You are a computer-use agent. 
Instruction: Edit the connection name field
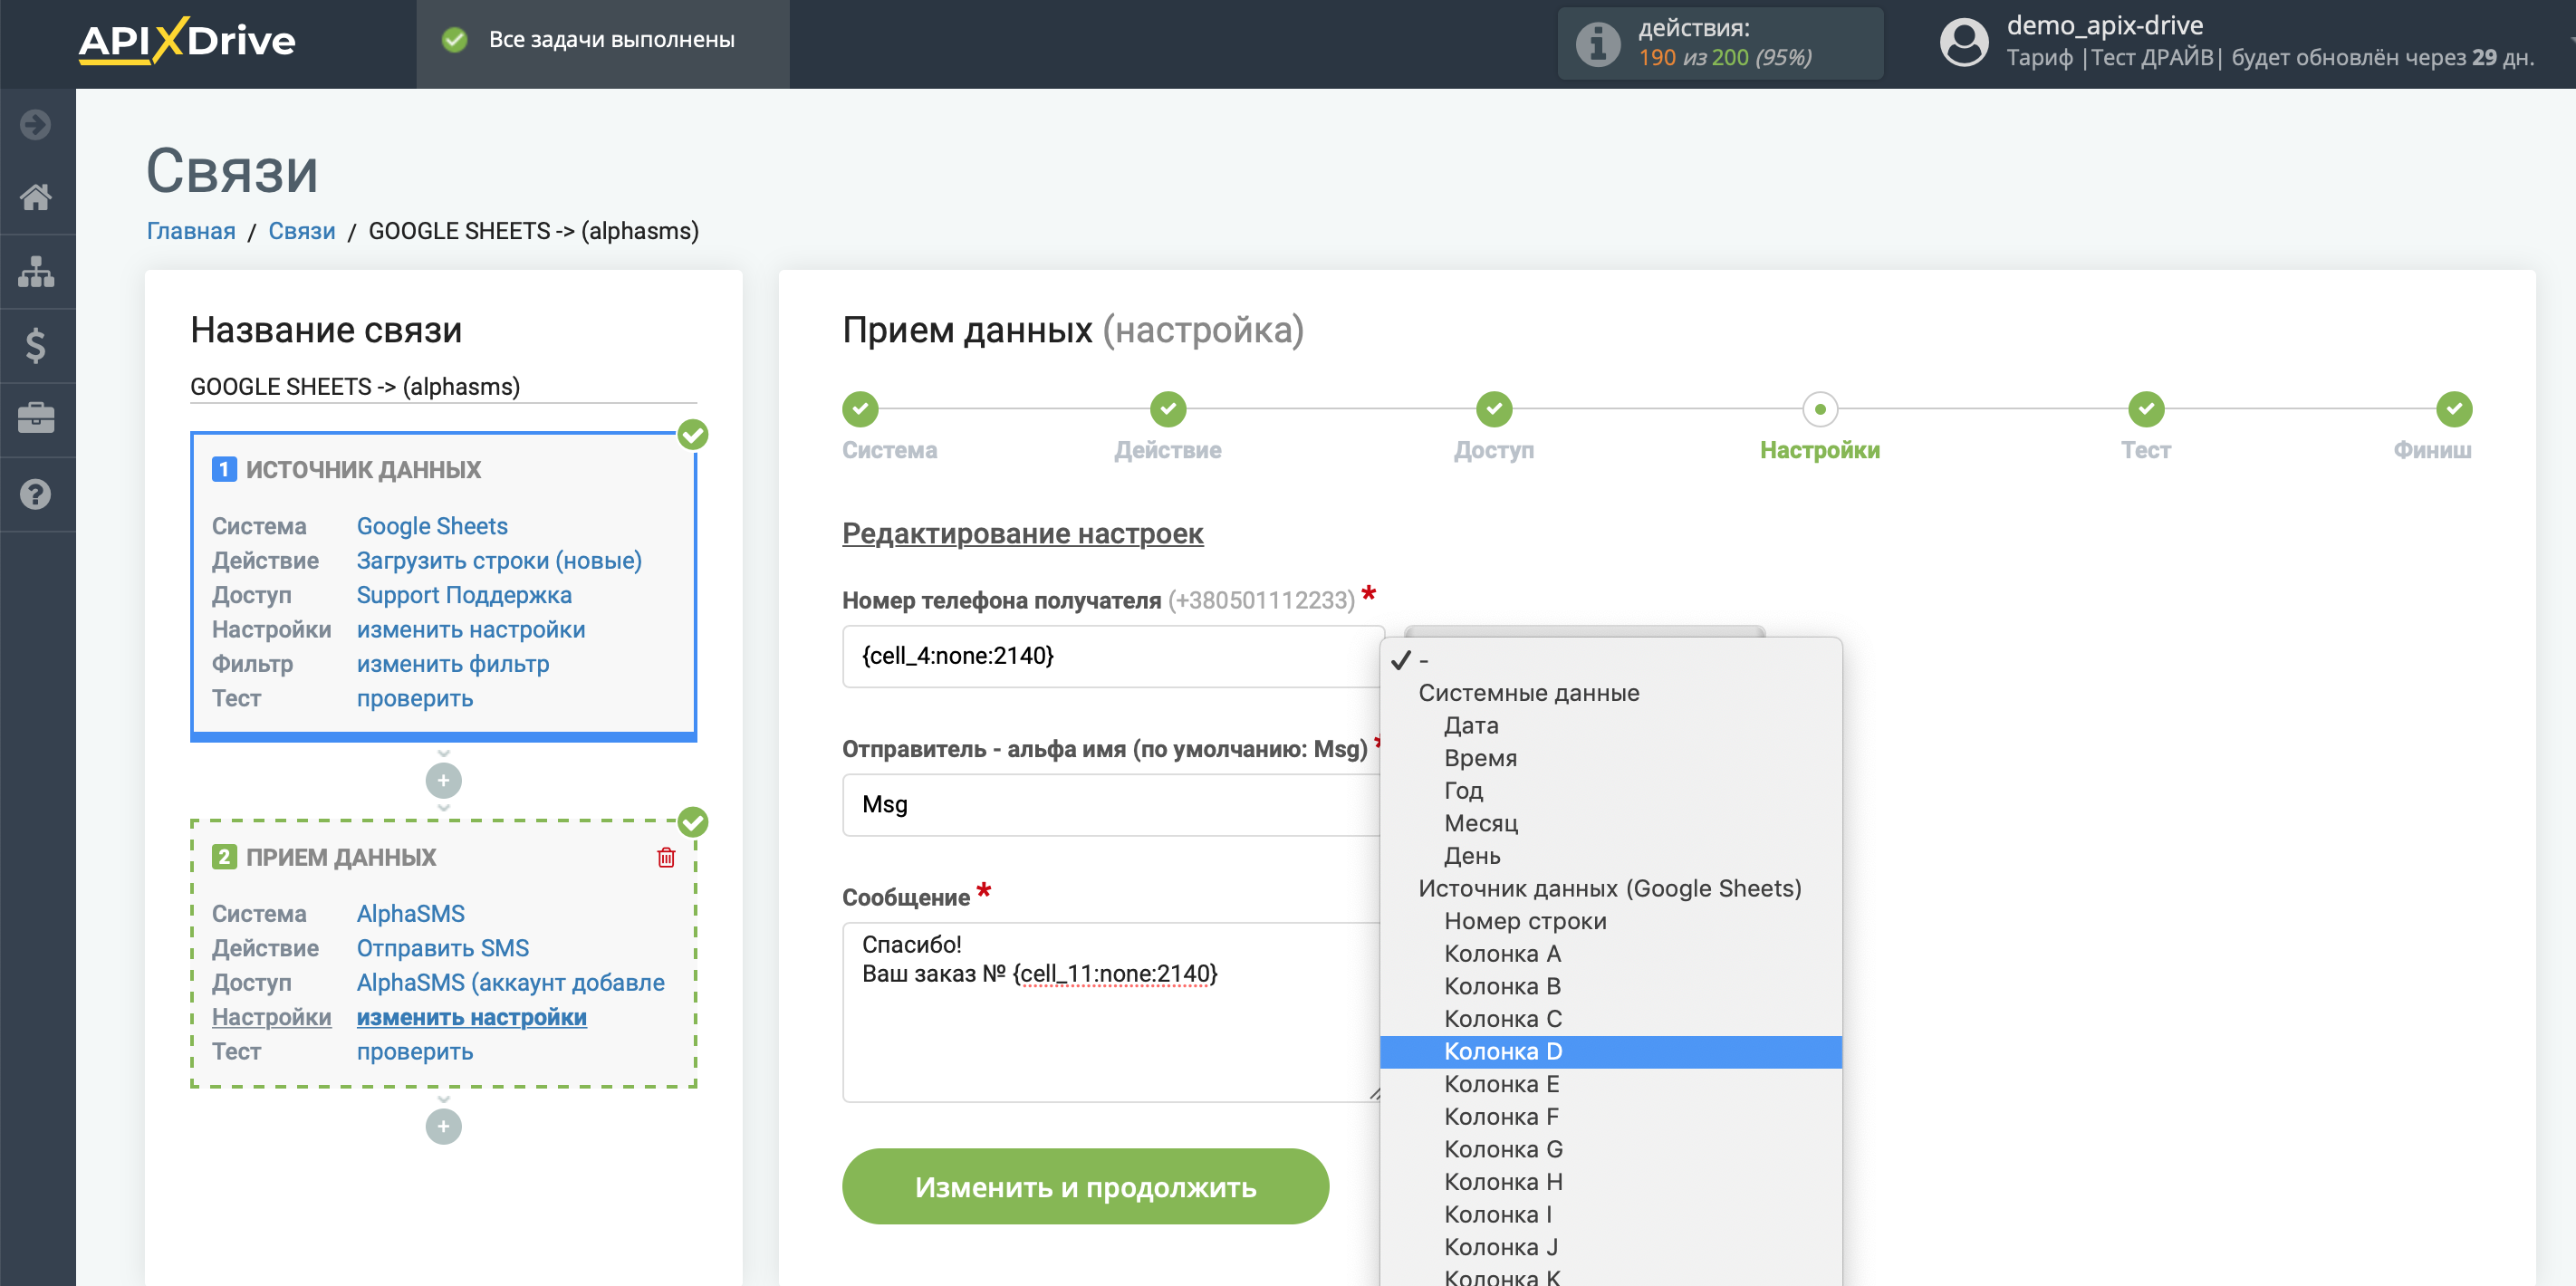click(x=443, y=387)
